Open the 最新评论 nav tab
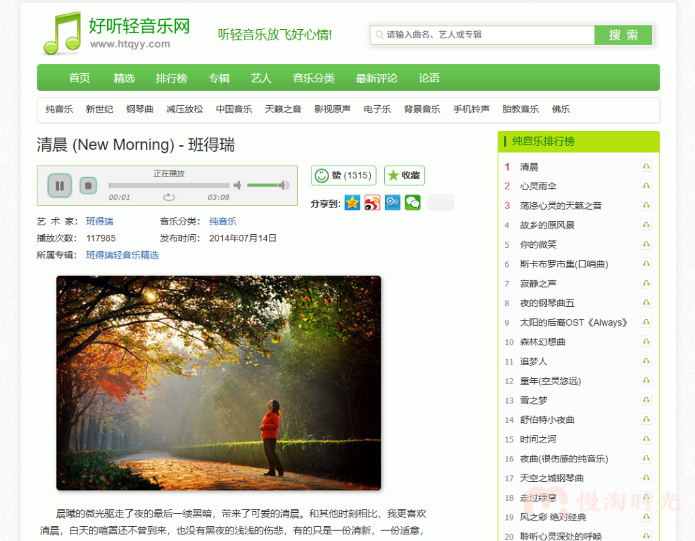This screenshot has width=695, height=541. pyautogui.click(x=376, y=78)
